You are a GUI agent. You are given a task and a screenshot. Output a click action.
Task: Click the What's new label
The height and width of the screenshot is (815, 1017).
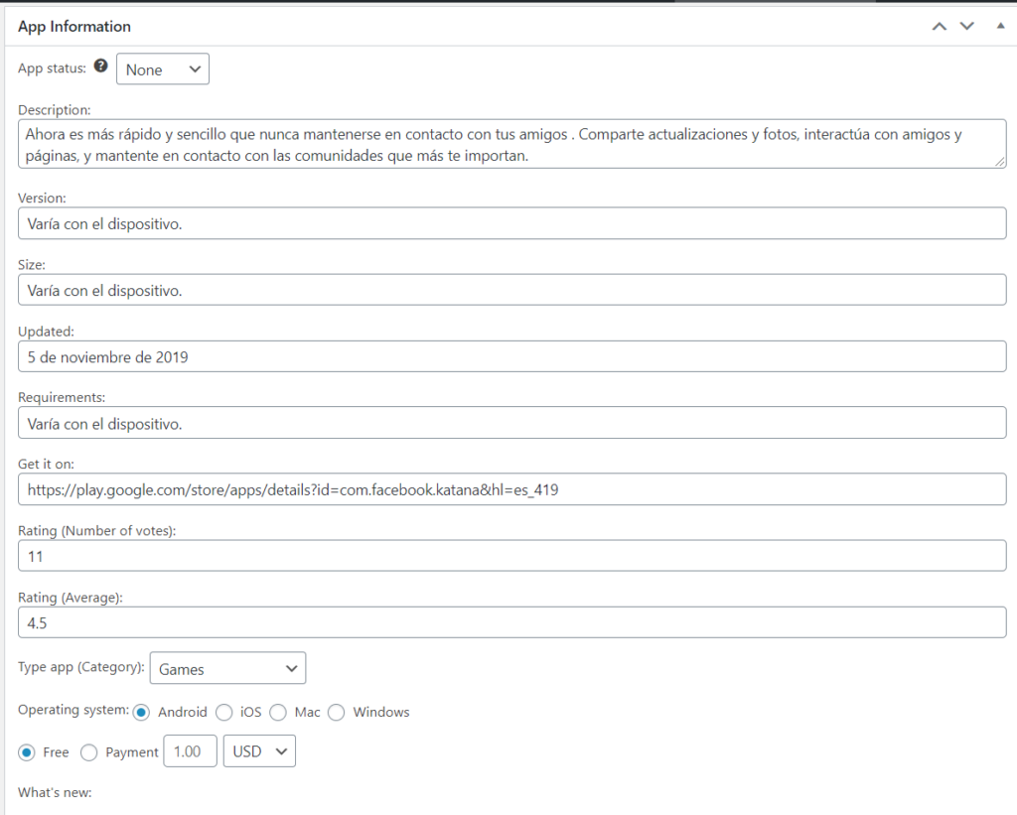(x=56, y=792)
